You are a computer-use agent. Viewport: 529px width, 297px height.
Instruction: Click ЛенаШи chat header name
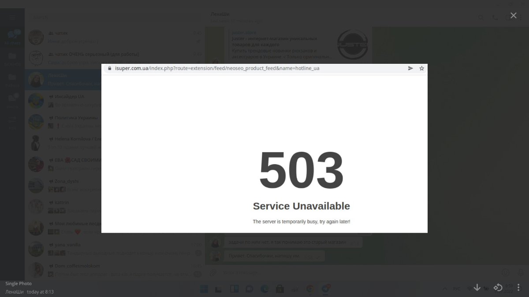pos(220,14)
